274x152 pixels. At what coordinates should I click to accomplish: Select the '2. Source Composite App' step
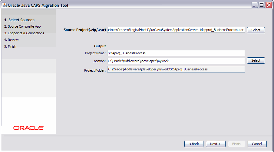(22, 26)
